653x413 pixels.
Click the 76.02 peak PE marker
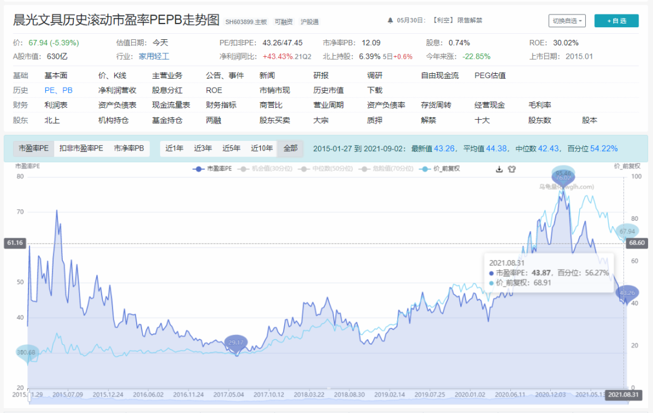click(x=564, y=178)
